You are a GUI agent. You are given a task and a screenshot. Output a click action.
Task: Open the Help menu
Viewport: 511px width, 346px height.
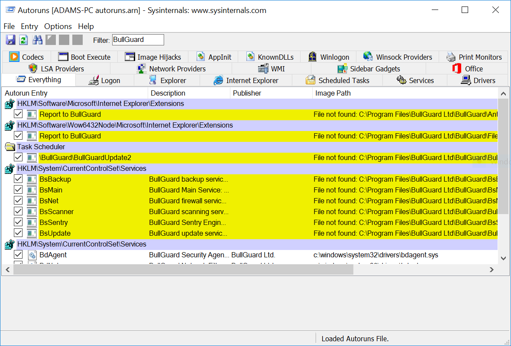[86, 26]
